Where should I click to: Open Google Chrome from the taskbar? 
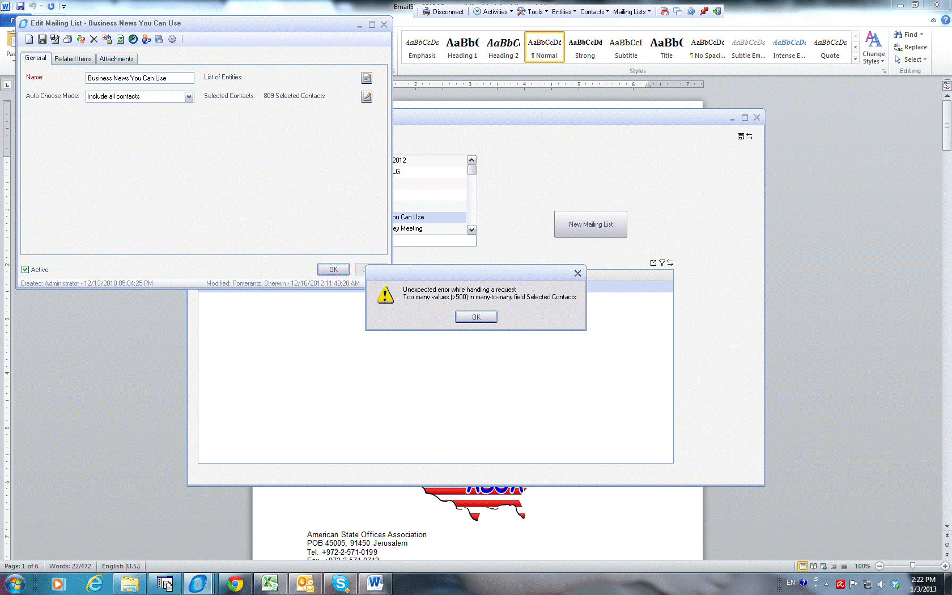click(x=235, y=583)
